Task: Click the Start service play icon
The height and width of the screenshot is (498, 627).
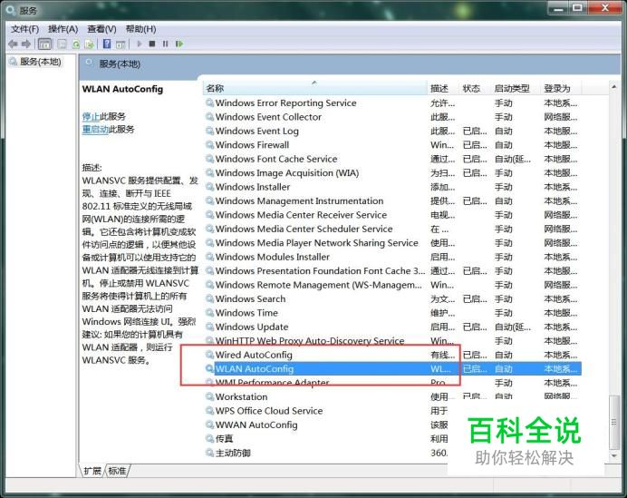Action: (x=140, y=44)
